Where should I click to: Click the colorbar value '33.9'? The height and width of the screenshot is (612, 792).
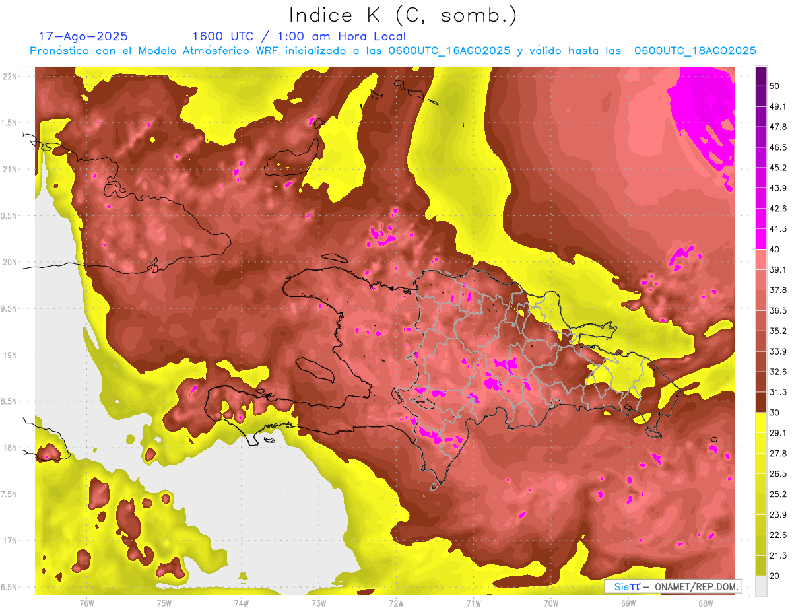click(x=778, y=351)
